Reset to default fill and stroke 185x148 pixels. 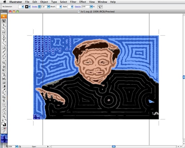2,120
